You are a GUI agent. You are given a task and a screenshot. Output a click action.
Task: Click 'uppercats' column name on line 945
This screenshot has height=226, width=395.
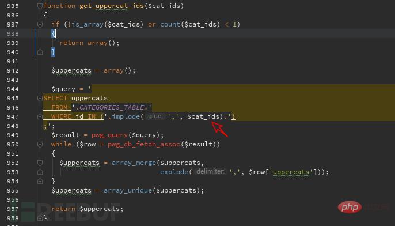coord(89,98)
